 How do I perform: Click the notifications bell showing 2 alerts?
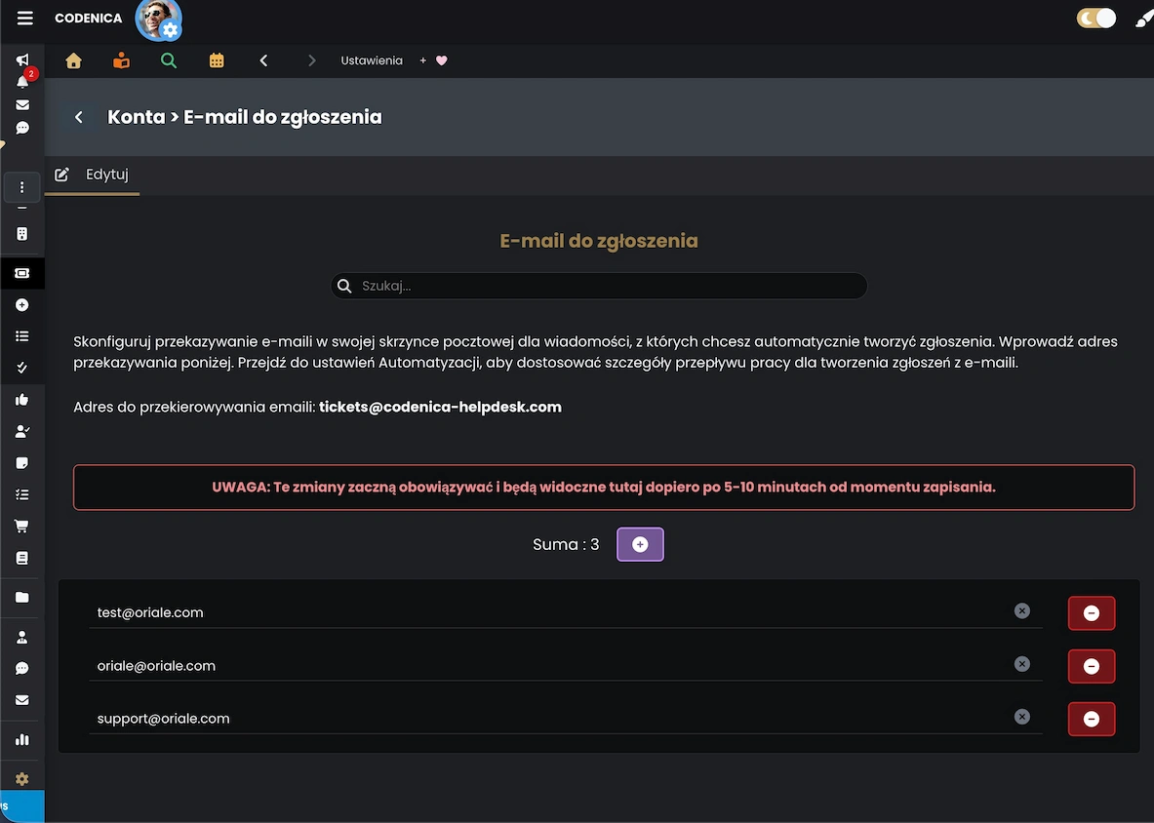point(21,82)
